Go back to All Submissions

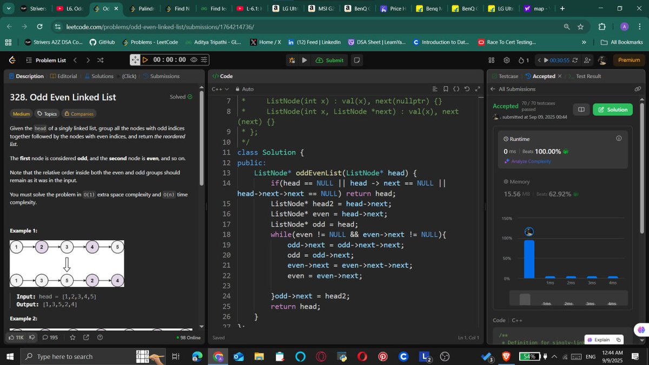tap(513, 89)
